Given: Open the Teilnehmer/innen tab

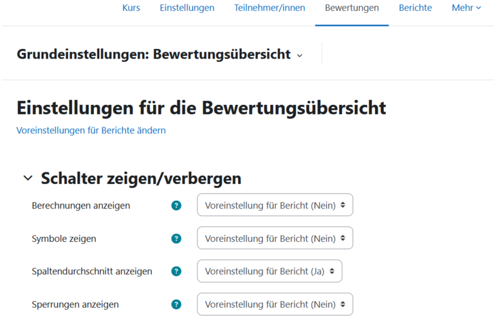Looking at the screenshot, I should coord(270,8).
